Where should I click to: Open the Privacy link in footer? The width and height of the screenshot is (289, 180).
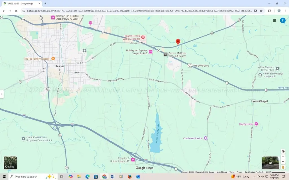(240, 172)
